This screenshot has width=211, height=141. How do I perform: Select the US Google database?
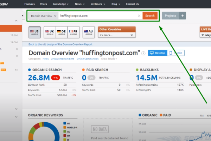[34, 32]
